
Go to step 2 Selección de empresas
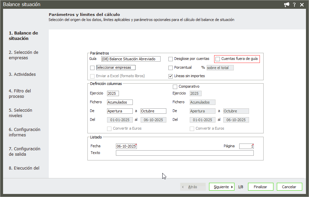pyautogui.click(x=23, y=55)
